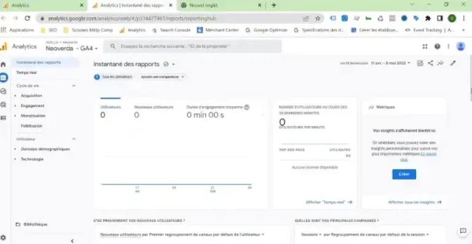472x244 pixels.
Task: Collapse the Utilisateur section
Action: (x=74, y=139)
